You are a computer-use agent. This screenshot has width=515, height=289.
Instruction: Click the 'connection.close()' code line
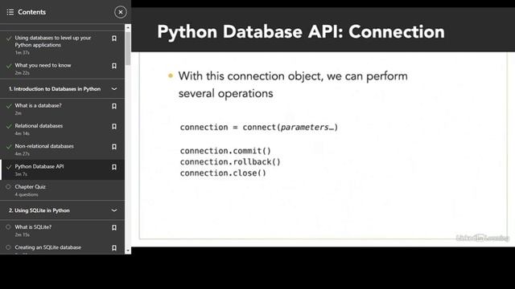point(223,173)
